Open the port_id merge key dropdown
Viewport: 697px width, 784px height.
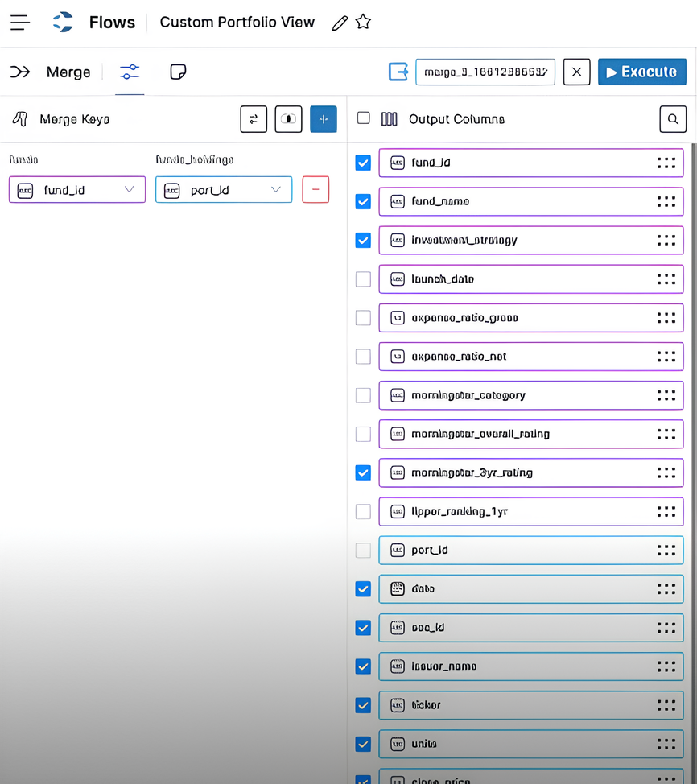coord(224,189)
